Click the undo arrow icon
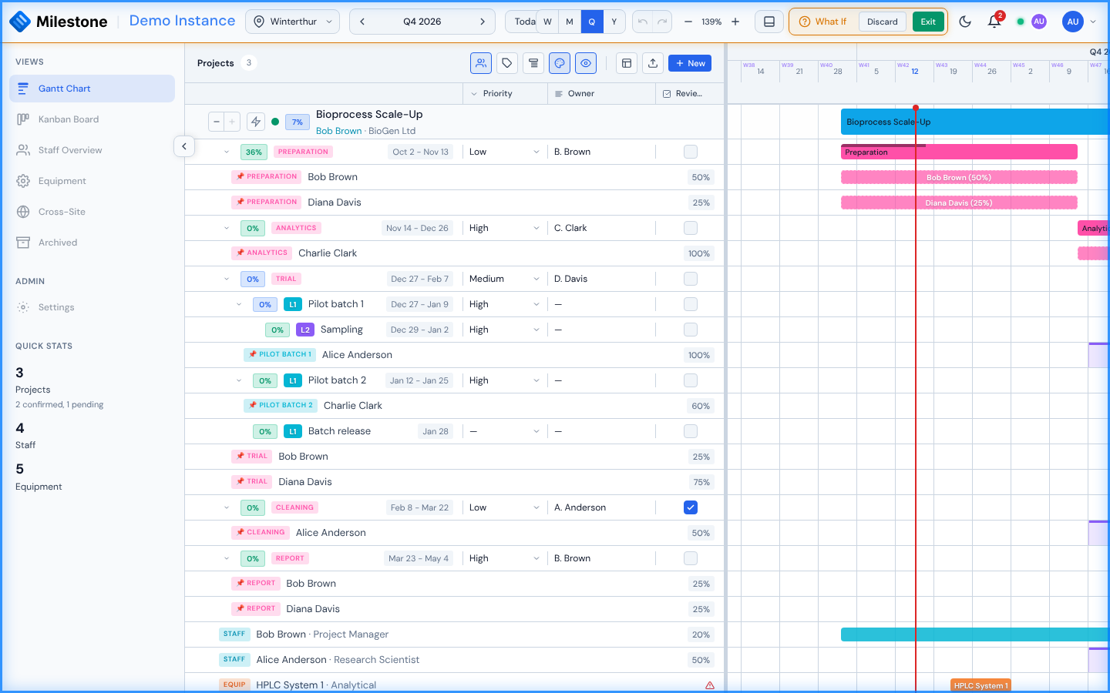This screenshot has width=1110, height=693. point(642,22)
